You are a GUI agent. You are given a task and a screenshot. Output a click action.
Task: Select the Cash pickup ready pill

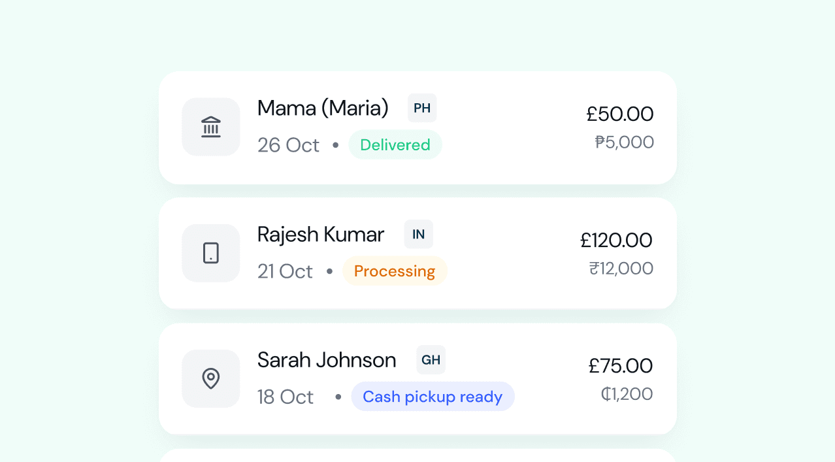(433, 396)
